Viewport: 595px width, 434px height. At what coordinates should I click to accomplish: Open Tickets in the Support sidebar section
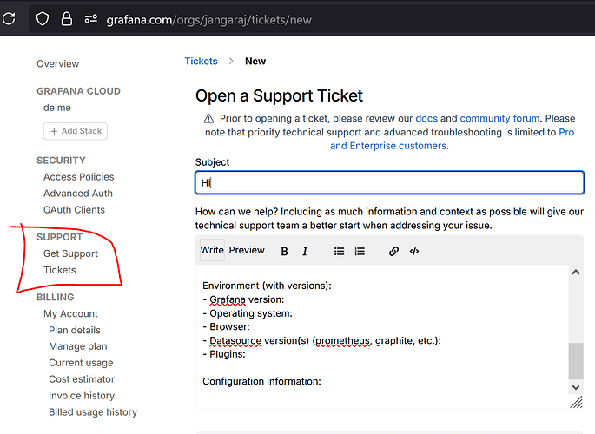tap(60, 270)
